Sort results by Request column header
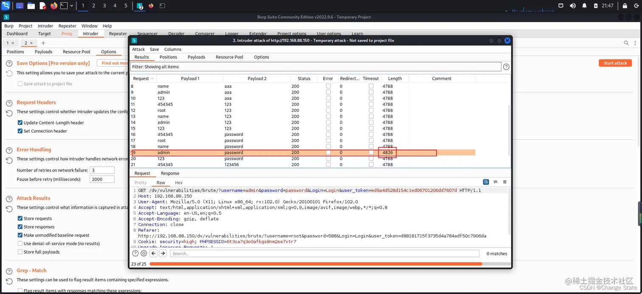The image size is (642, 294). click(144, 79)
